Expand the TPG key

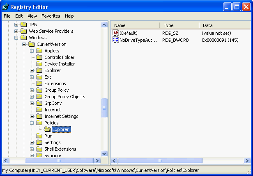pos(16,25)
